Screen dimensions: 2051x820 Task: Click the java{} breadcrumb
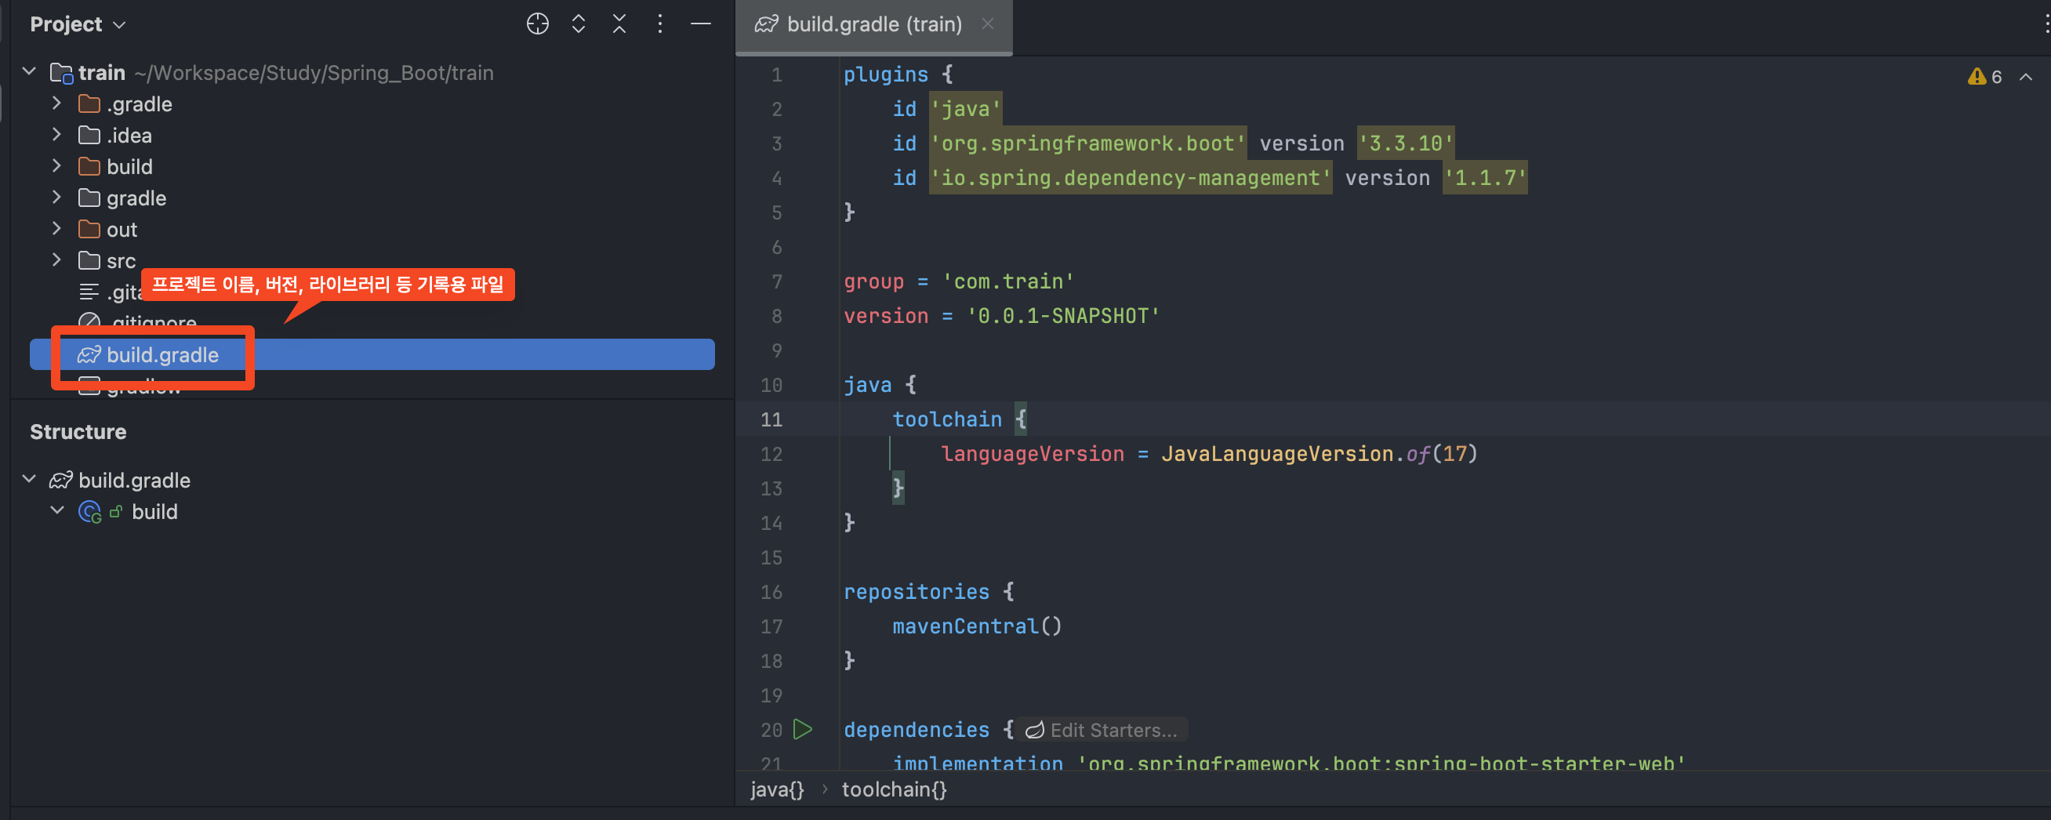[x=777, y=789]
